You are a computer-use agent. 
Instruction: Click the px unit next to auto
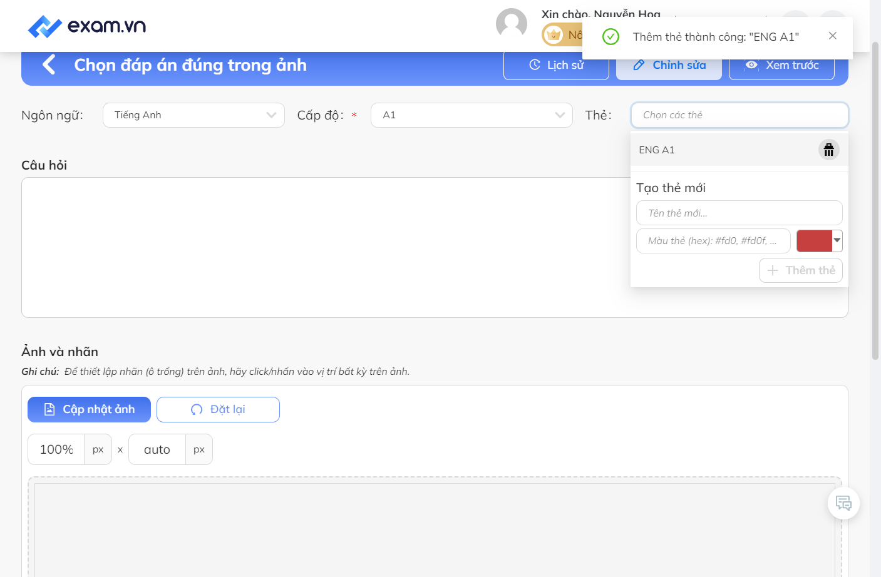(x=199, y=449)
